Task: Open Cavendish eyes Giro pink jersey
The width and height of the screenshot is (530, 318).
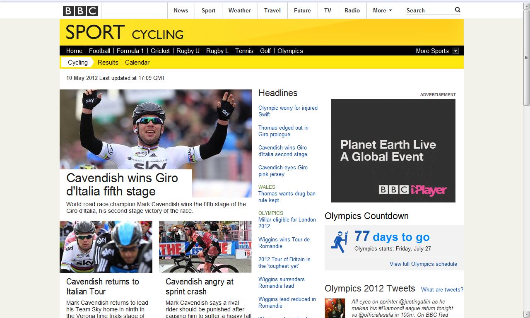Action: 283,171
